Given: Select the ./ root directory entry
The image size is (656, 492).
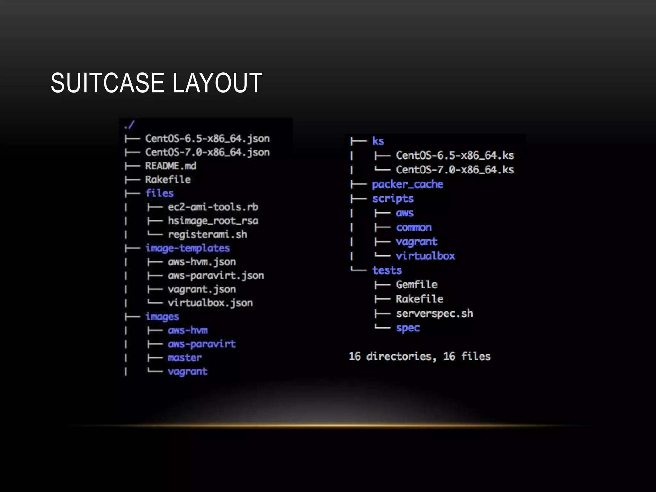Looking at the screenshot, I should tap(129, 125).
